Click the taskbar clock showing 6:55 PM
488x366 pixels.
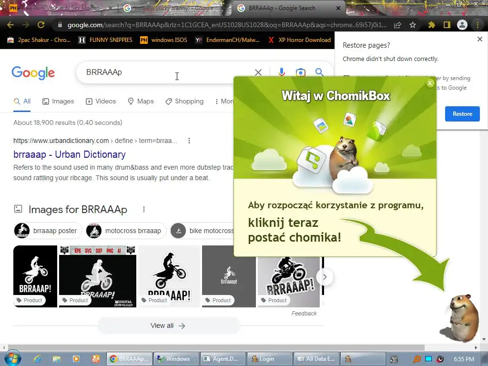click(464, 359)
